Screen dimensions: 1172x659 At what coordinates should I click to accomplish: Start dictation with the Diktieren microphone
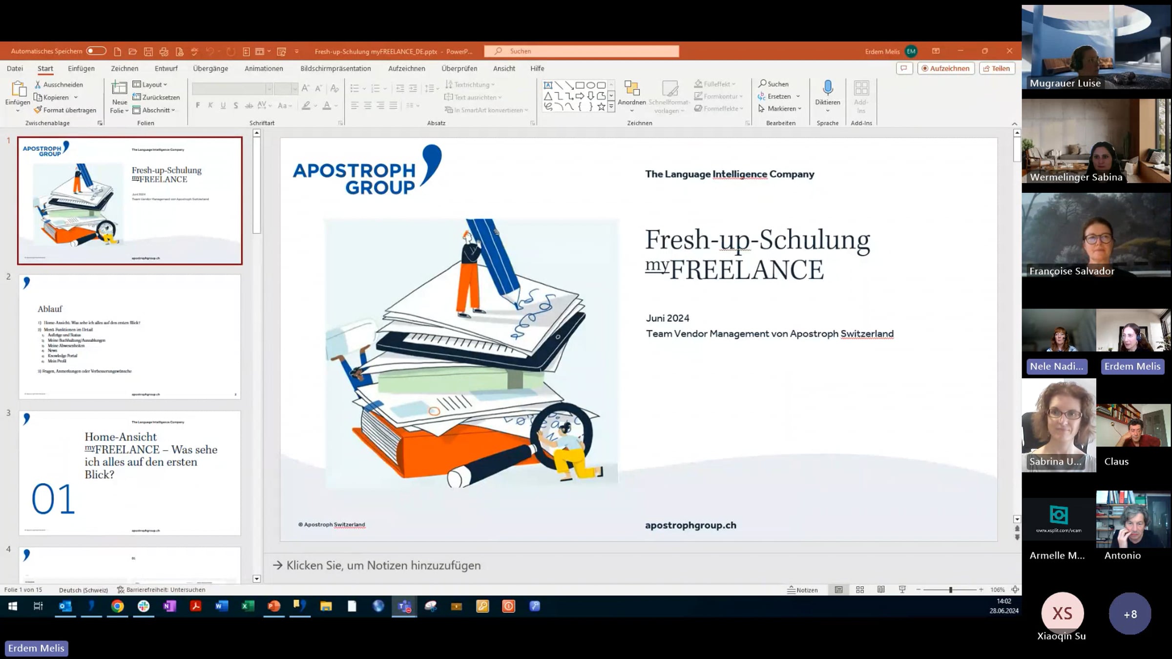click(x=828, y=97)
